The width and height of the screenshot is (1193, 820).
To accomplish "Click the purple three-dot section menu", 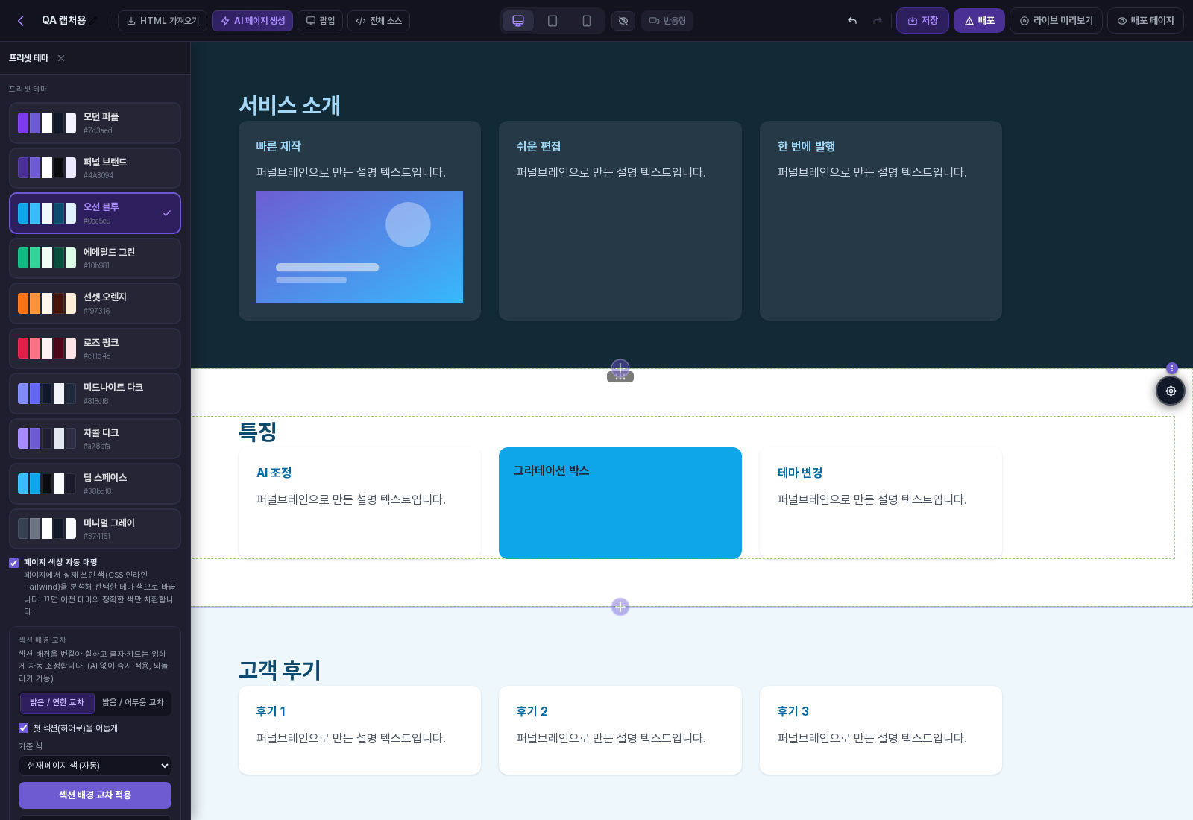I will pos(1172,368).
